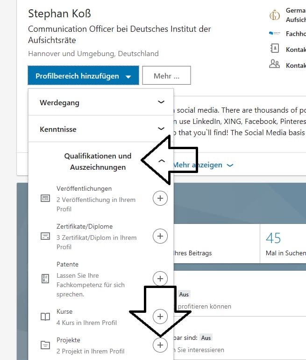Click the plus icon beside Zertifikate/Diplome
This screenshot has height=360, width=306.
point(160,236)
